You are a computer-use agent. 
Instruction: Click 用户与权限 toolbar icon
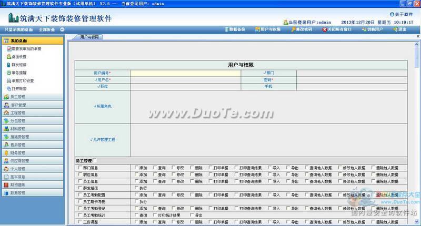[257, 29]
